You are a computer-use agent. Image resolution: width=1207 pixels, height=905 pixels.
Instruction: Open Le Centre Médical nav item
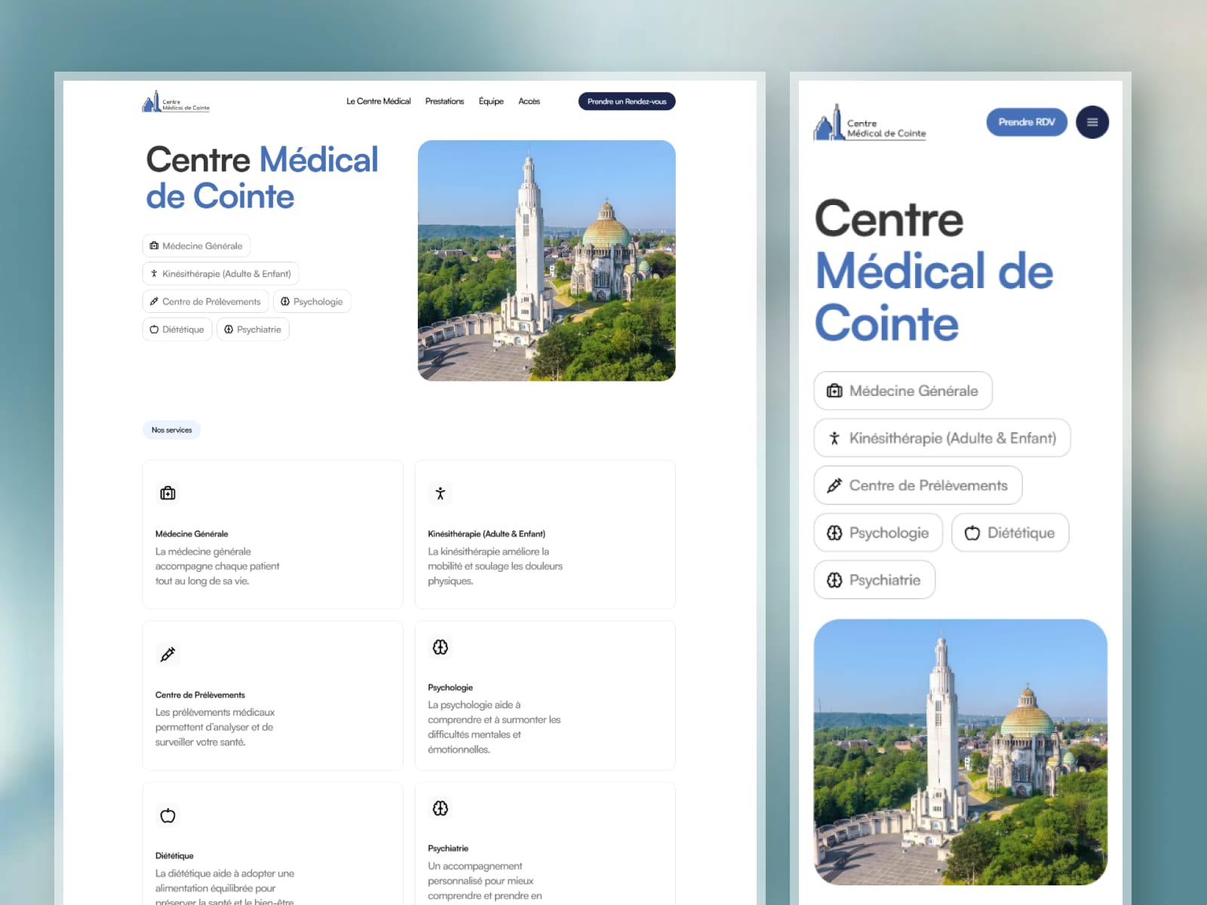point(379,101)
